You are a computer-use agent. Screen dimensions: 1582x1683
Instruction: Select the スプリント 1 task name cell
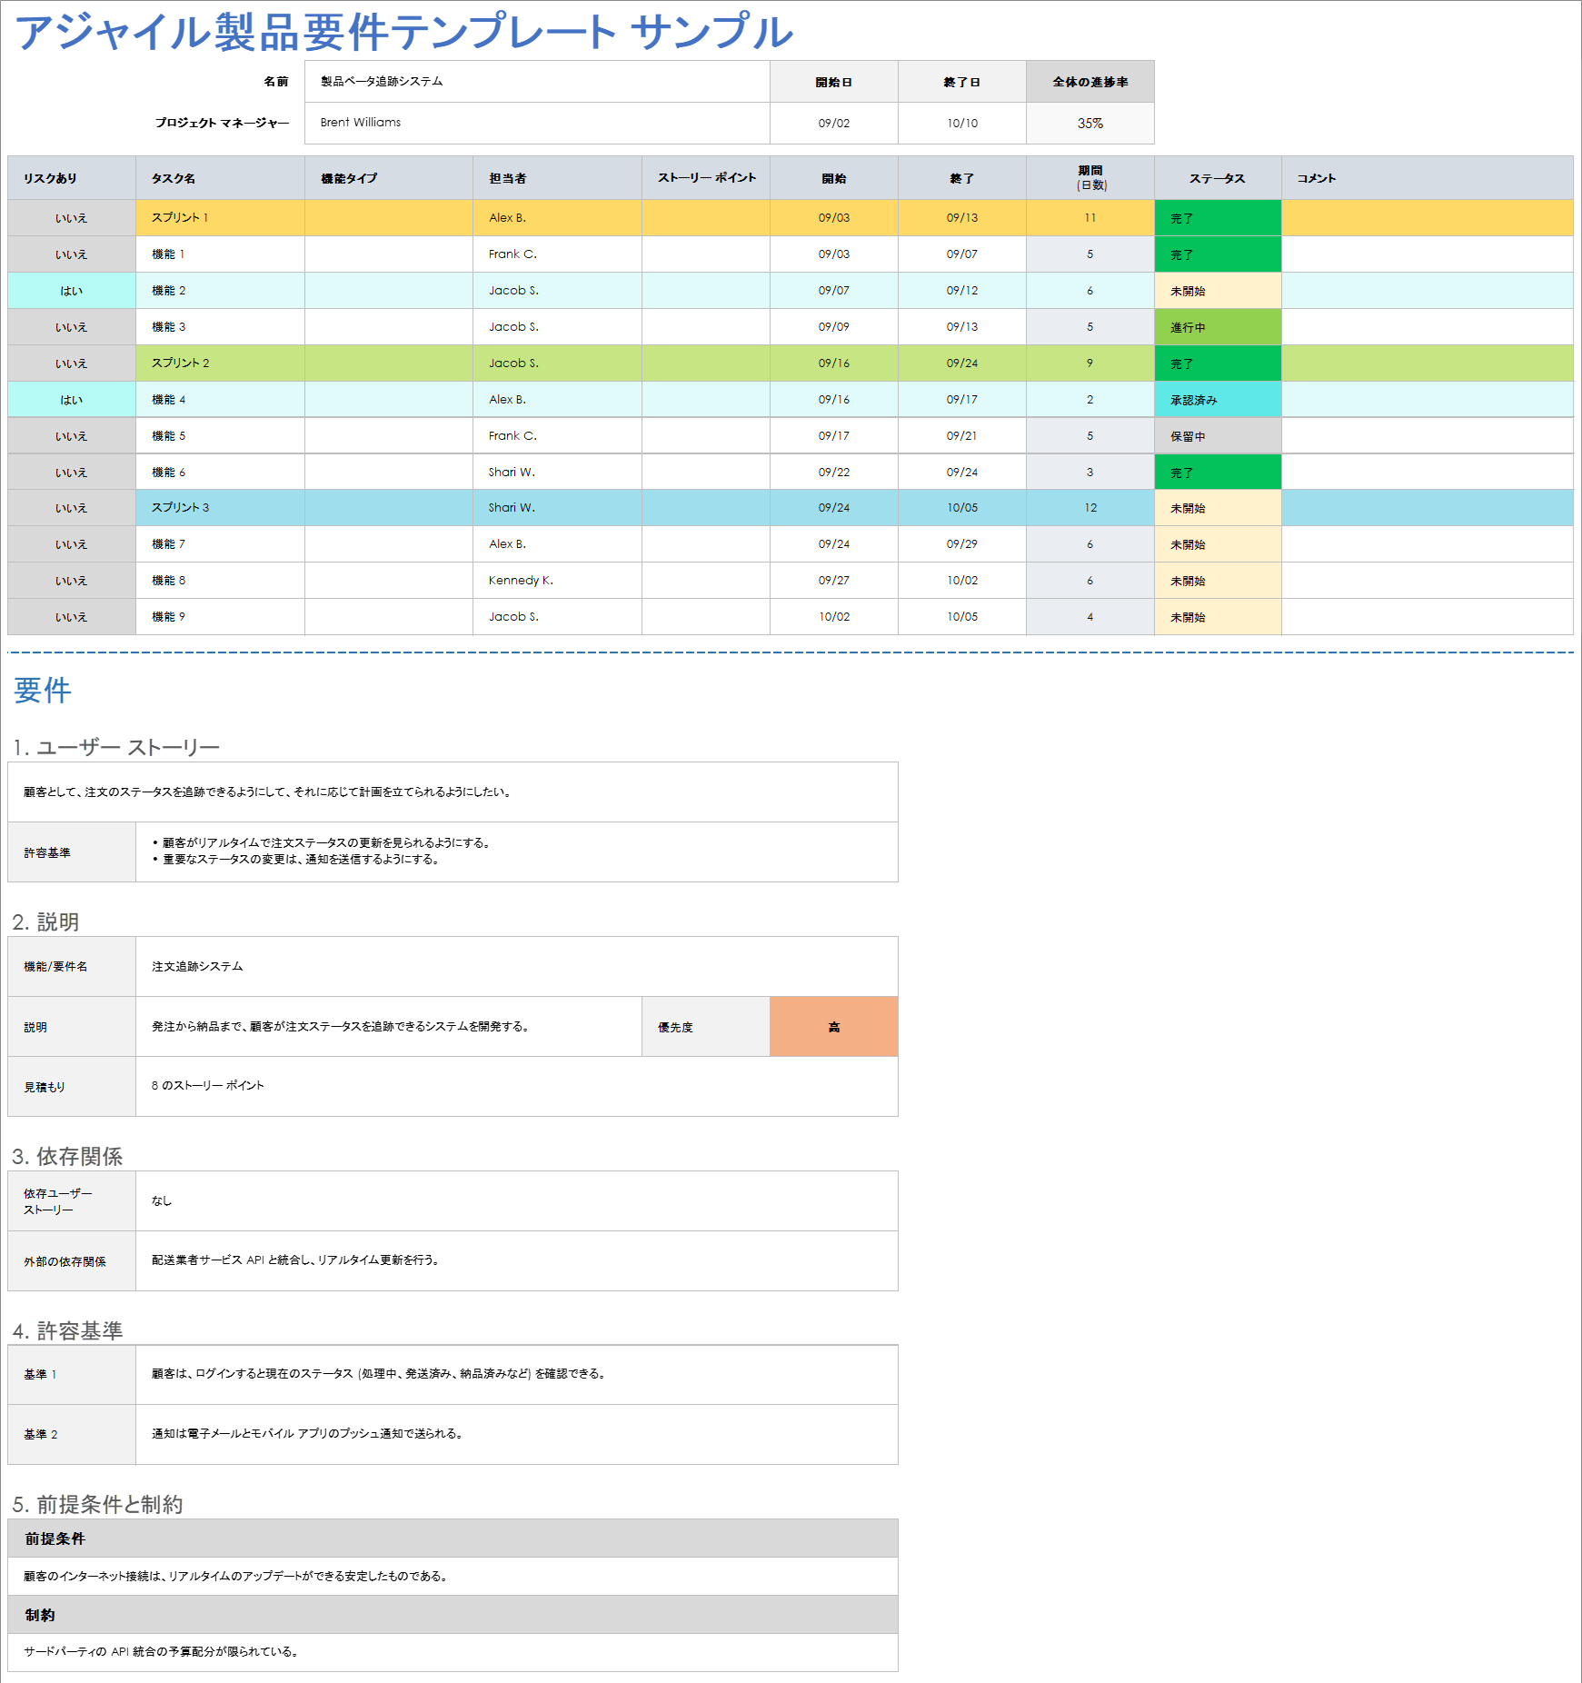click(x=220, y=218)
